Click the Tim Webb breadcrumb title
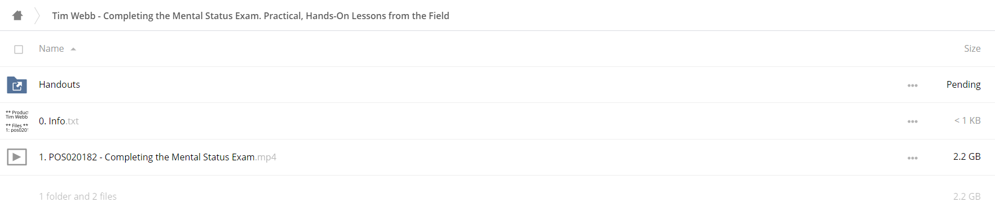The height and width of the screenshot is (220, 995). tap(250, 16)
